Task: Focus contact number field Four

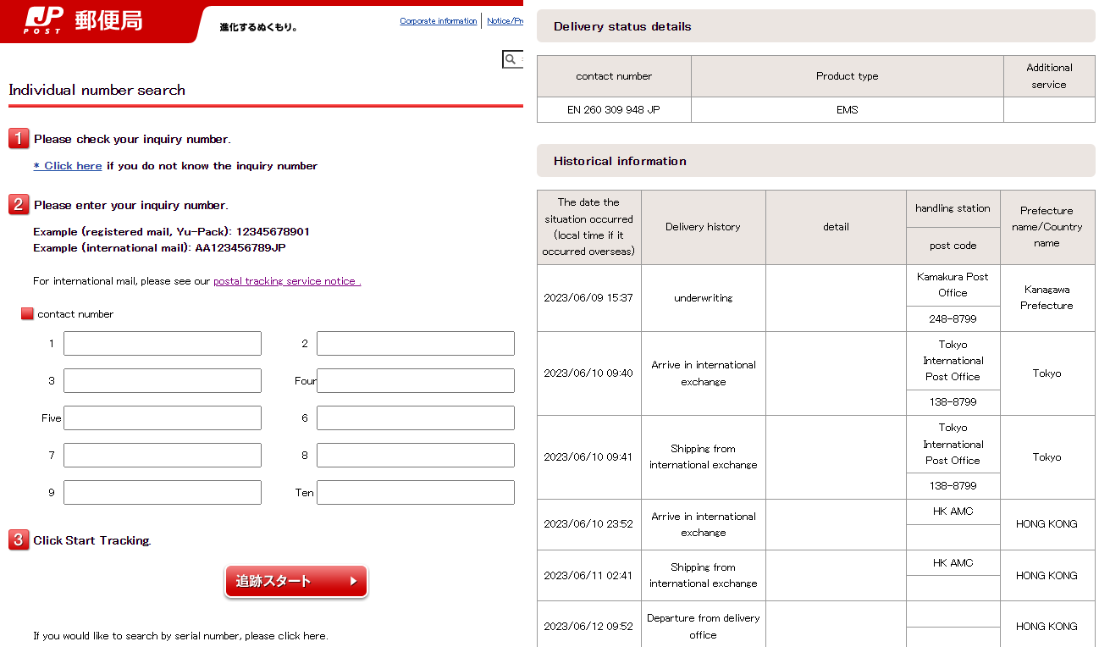Action: [x=416, y=380]
